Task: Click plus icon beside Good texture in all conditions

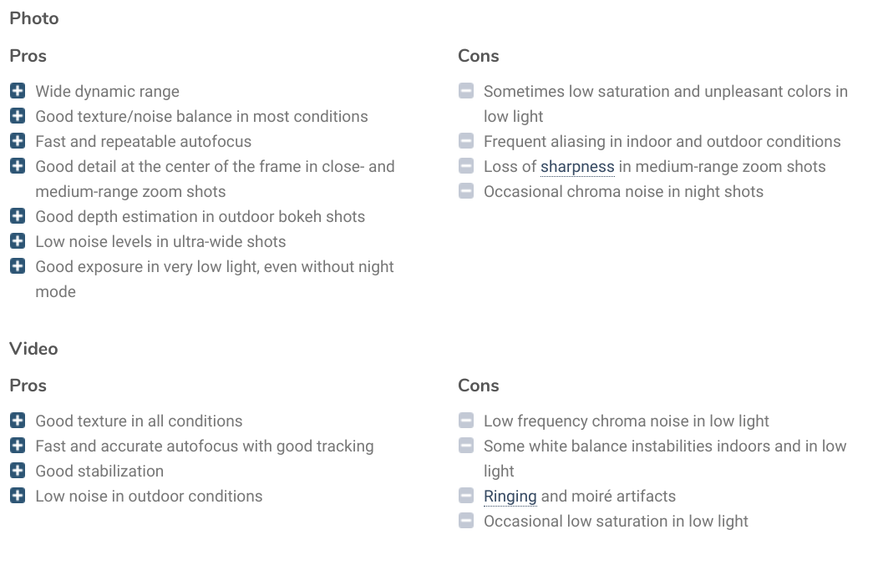Action: (x=18, y=421)
